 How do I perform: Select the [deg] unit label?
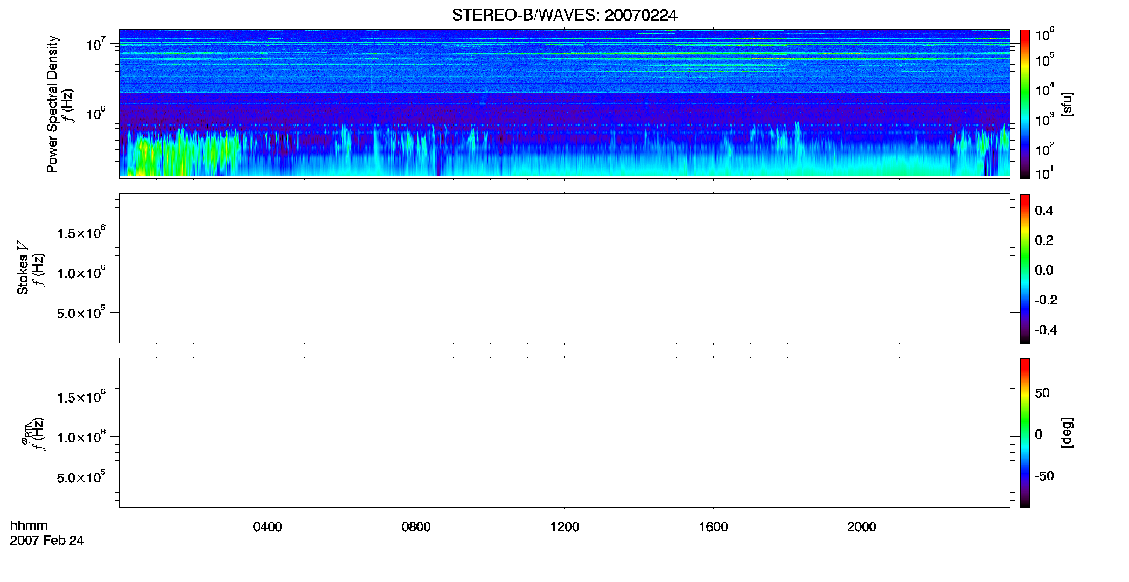(x=1067, y=433)
